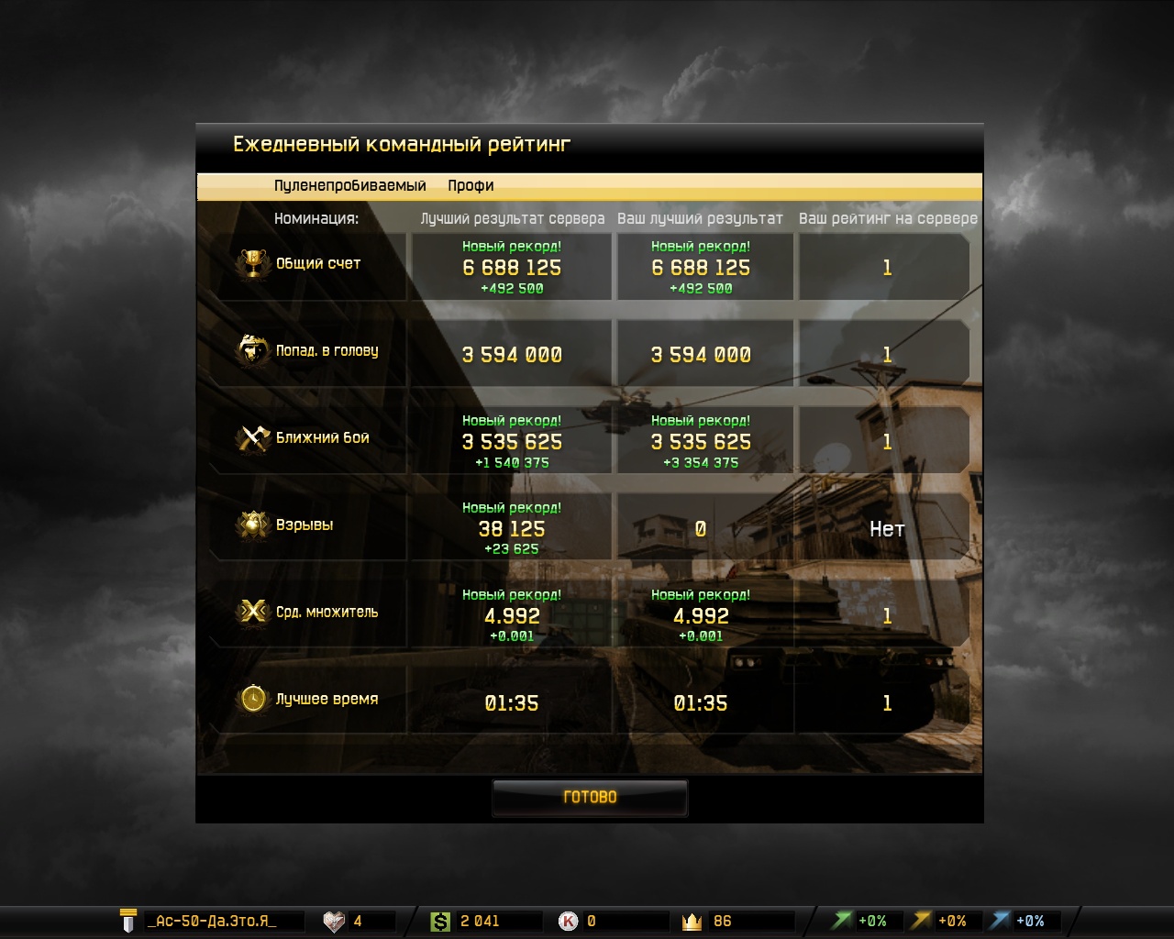Click server best 6 688 125 for Общий счет
The image size is (1174, 939).
point(512,268)
